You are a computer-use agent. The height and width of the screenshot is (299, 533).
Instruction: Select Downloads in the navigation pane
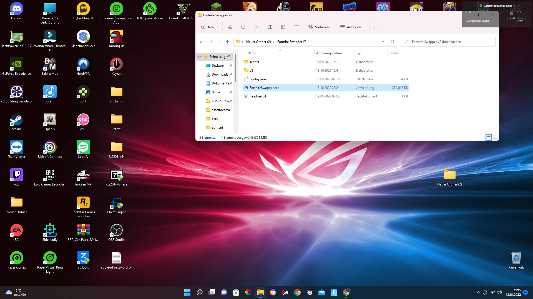pyautogui.click(x=220, y=74)
